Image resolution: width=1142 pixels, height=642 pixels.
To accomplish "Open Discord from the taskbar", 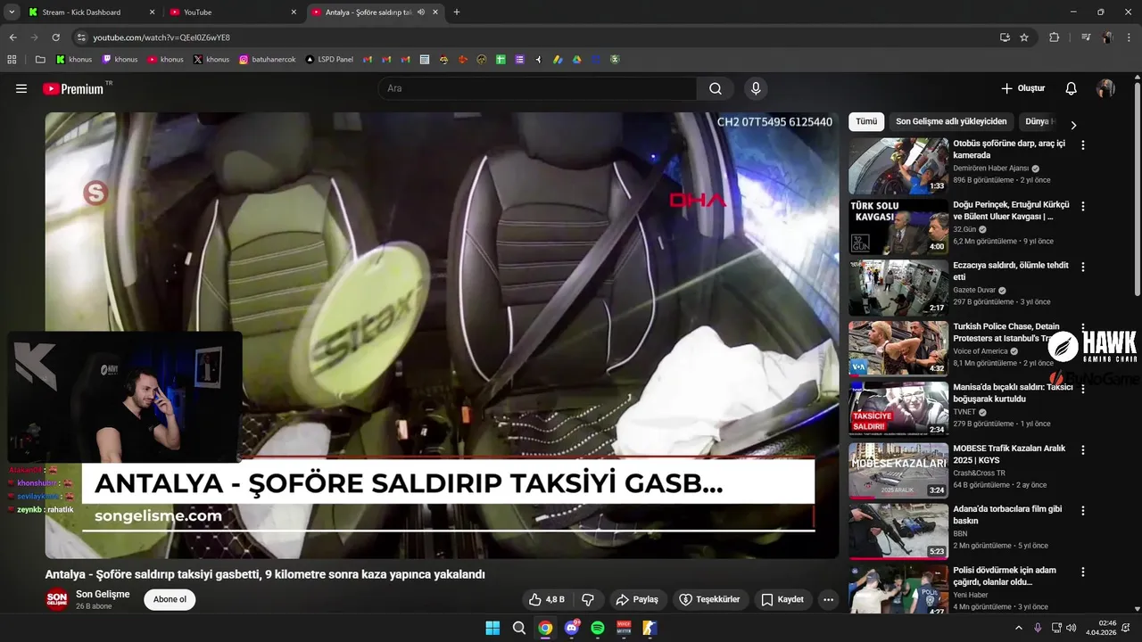I will pos(572,628).
